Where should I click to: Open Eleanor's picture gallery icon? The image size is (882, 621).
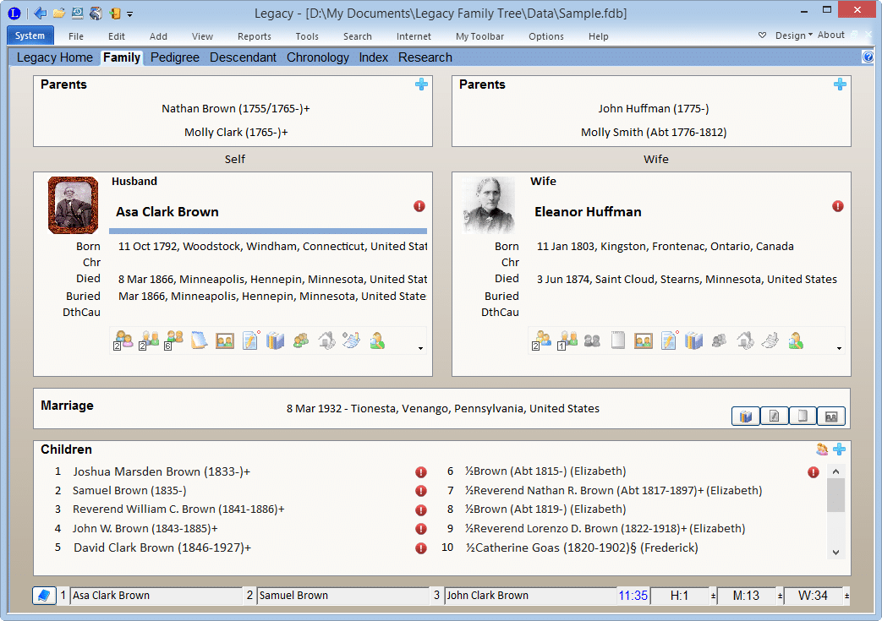tap(643, 340)
